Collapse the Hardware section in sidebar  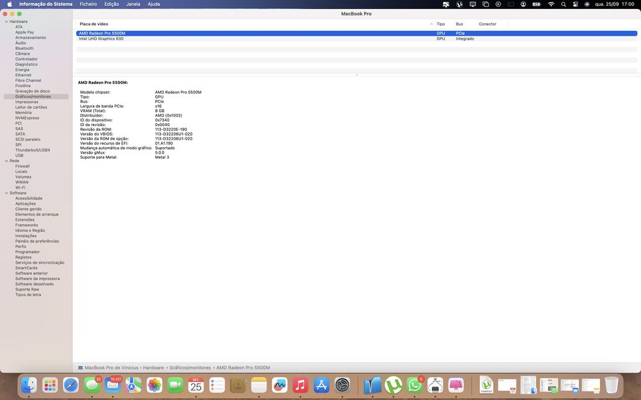coord(6,22)
